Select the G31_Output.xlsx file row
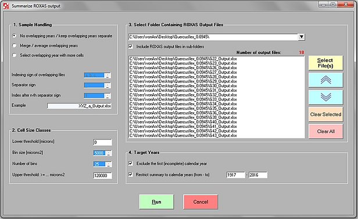This screenshot has width=358, height=219. point(183,91)
